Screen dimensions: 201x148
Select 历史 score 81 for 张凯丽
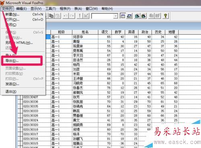[x=158, y=102]
